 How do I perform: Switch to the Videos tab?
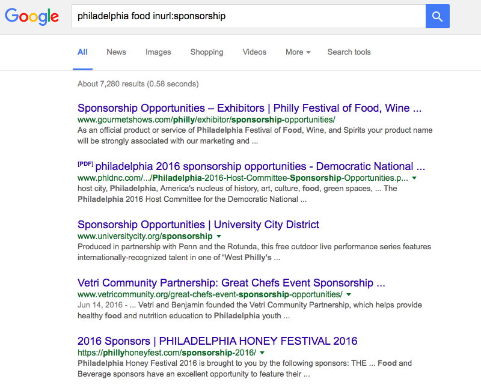pyautogui.click(x=254, y=52)
